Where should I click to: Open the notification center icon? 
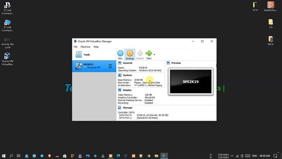pos(275,156)
